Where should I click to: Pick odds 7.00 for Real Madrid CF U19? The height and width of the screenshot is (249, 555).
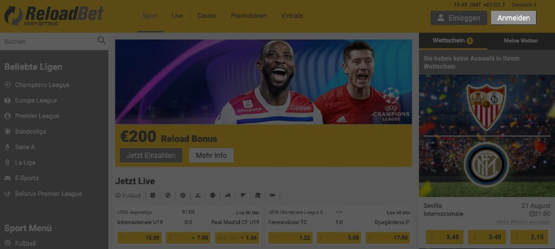(x=188, y=238)
